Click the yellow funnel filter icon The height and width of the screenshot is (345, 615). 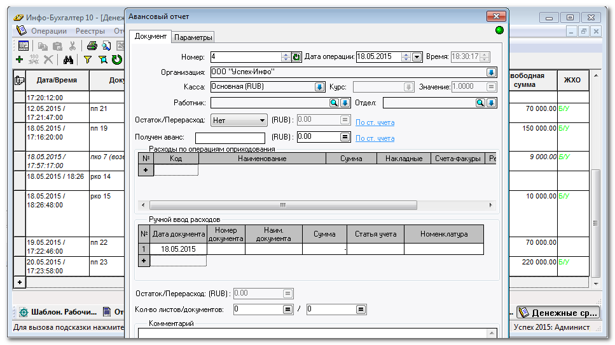pos(88,60)
